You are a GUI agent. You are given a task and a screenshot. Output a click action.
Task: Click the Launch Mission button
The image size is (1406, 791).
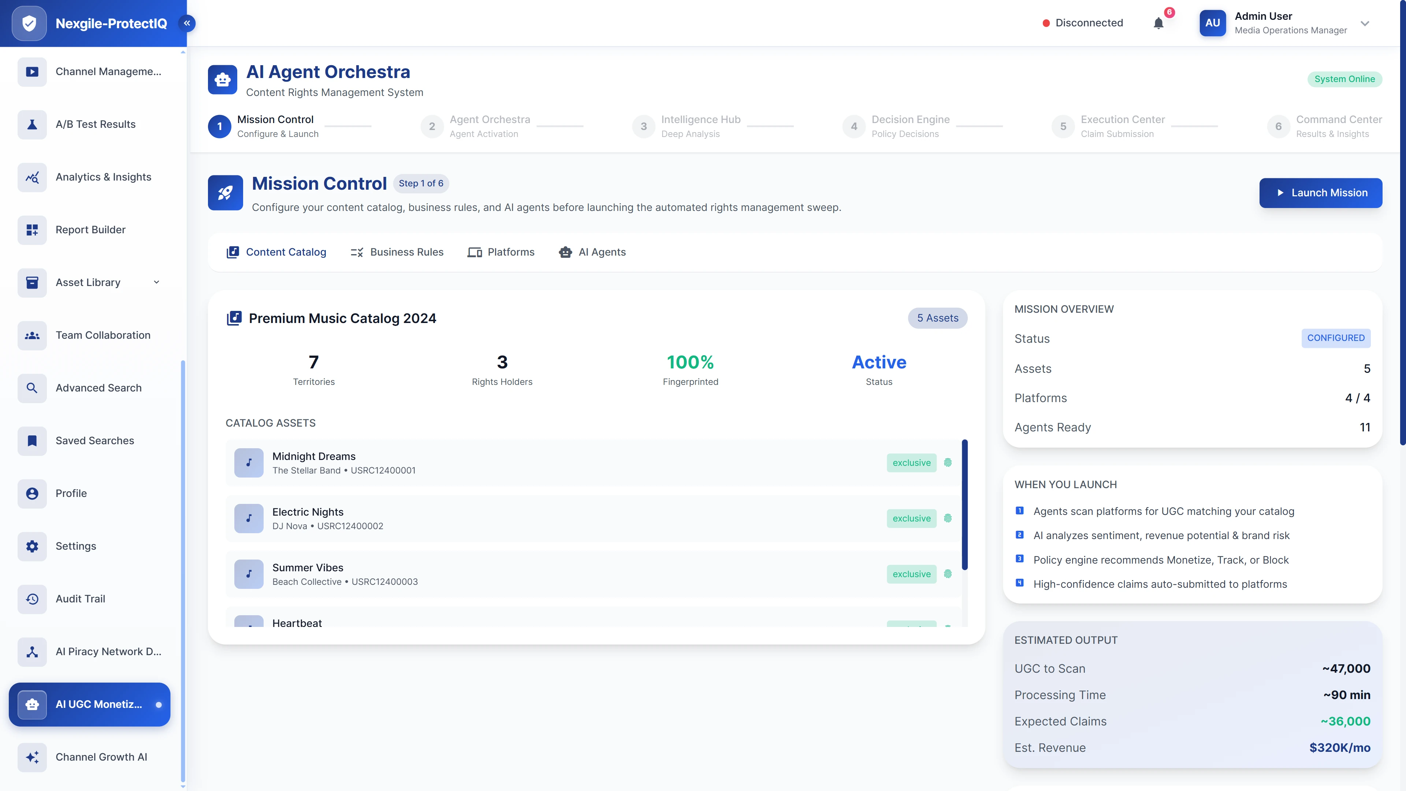click(1320, 193)
